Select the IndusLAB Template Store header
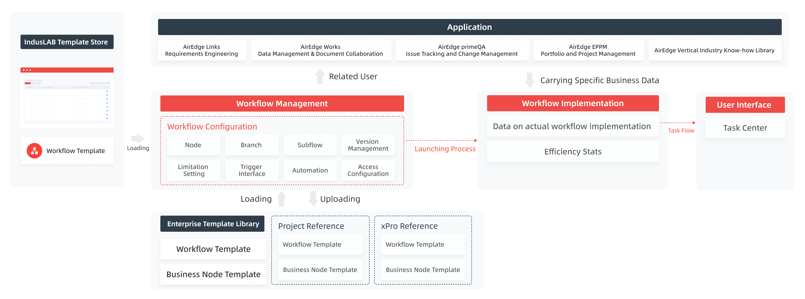This screenshot has height=299, width=805. point(67,42)
